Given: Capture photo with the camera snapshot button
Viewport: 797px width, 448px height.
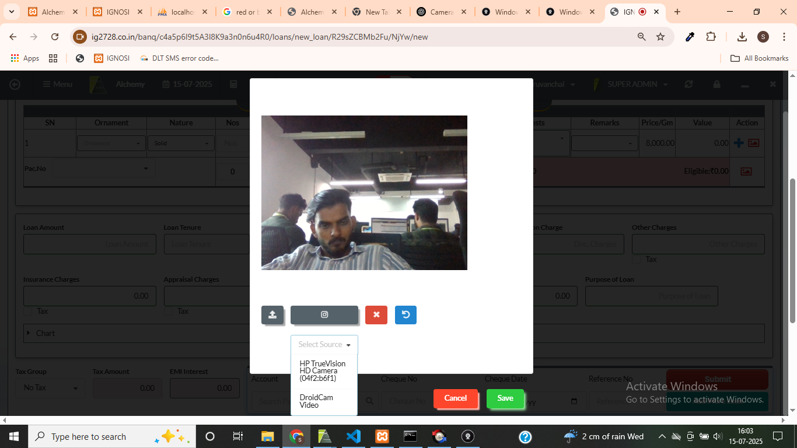Looking at the screenshot, I should point(324,315).
